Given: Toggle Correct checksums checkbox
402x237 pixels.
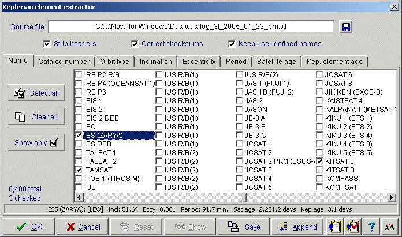Looking at the screenshot, I should click(x=135, y=44).
